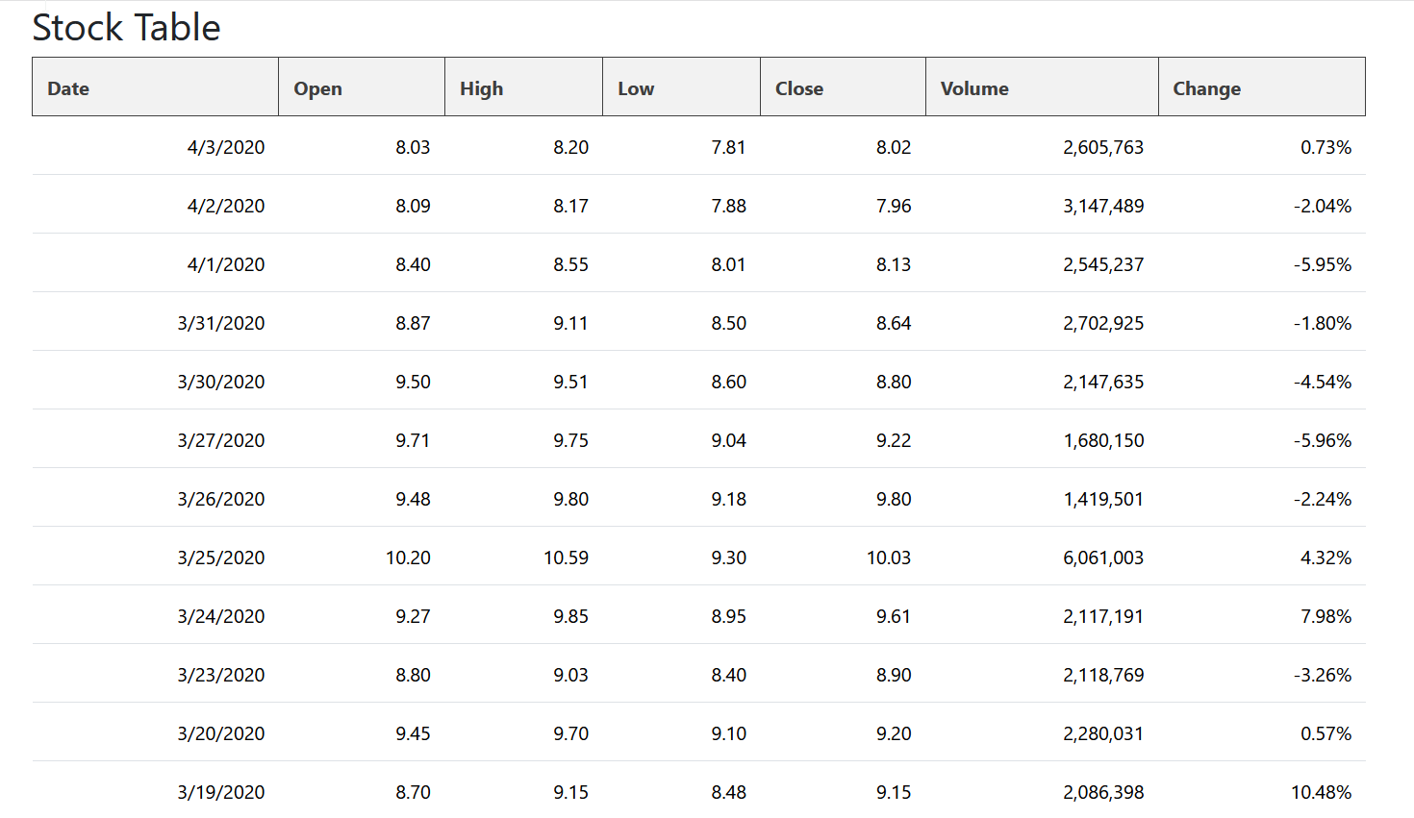
Task: Click the 3/31/2020 open value 8.87
Action: click(413, 323)
